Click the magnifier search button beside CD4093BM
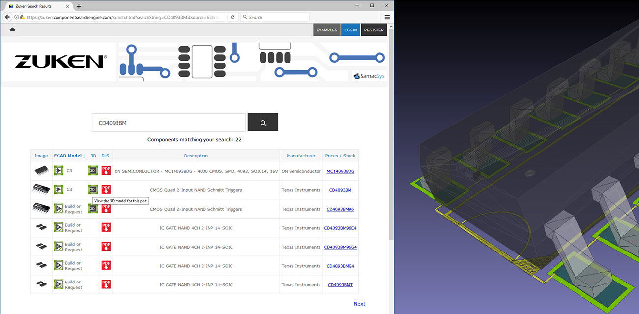This screenshot has height=314, width=639. (263, 123)
